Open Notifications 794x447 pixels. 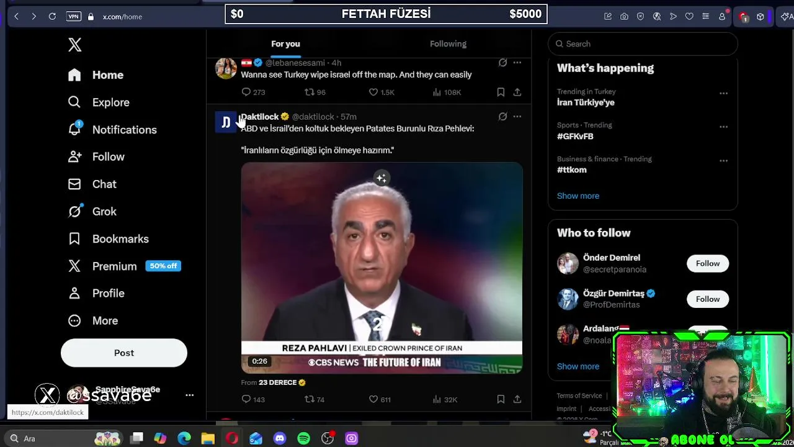(x=112, y=129)
